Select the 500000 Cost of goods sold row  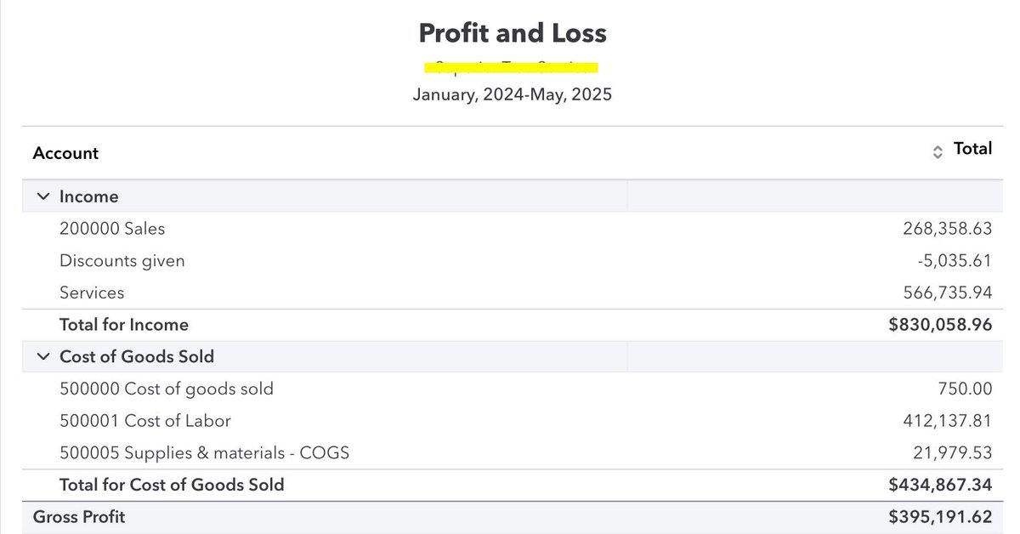point(167,389)
